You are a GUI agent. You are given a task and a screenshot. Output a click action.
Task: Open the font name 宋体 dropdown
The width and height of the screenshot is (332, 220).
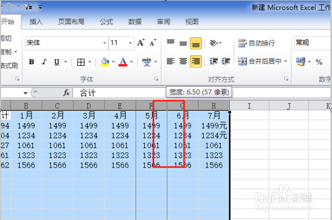coord(105,43)
